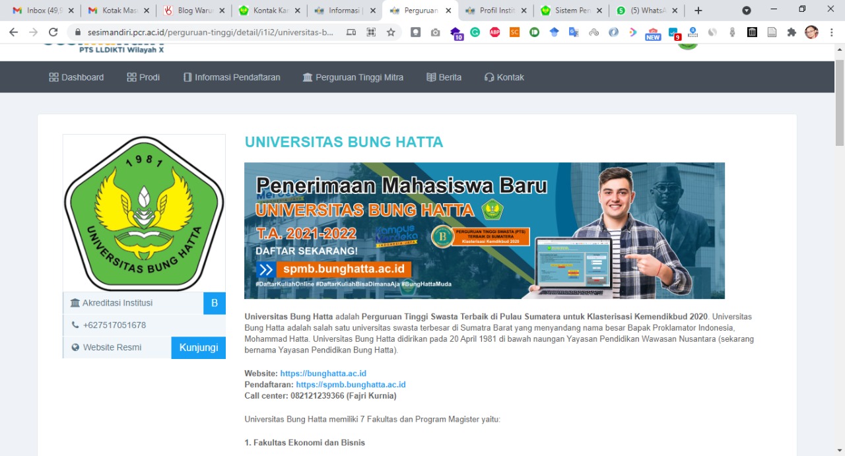Screen dimensions: 845x456
Task: Click the camera screenshot extension icon
Action: [435, 32]
